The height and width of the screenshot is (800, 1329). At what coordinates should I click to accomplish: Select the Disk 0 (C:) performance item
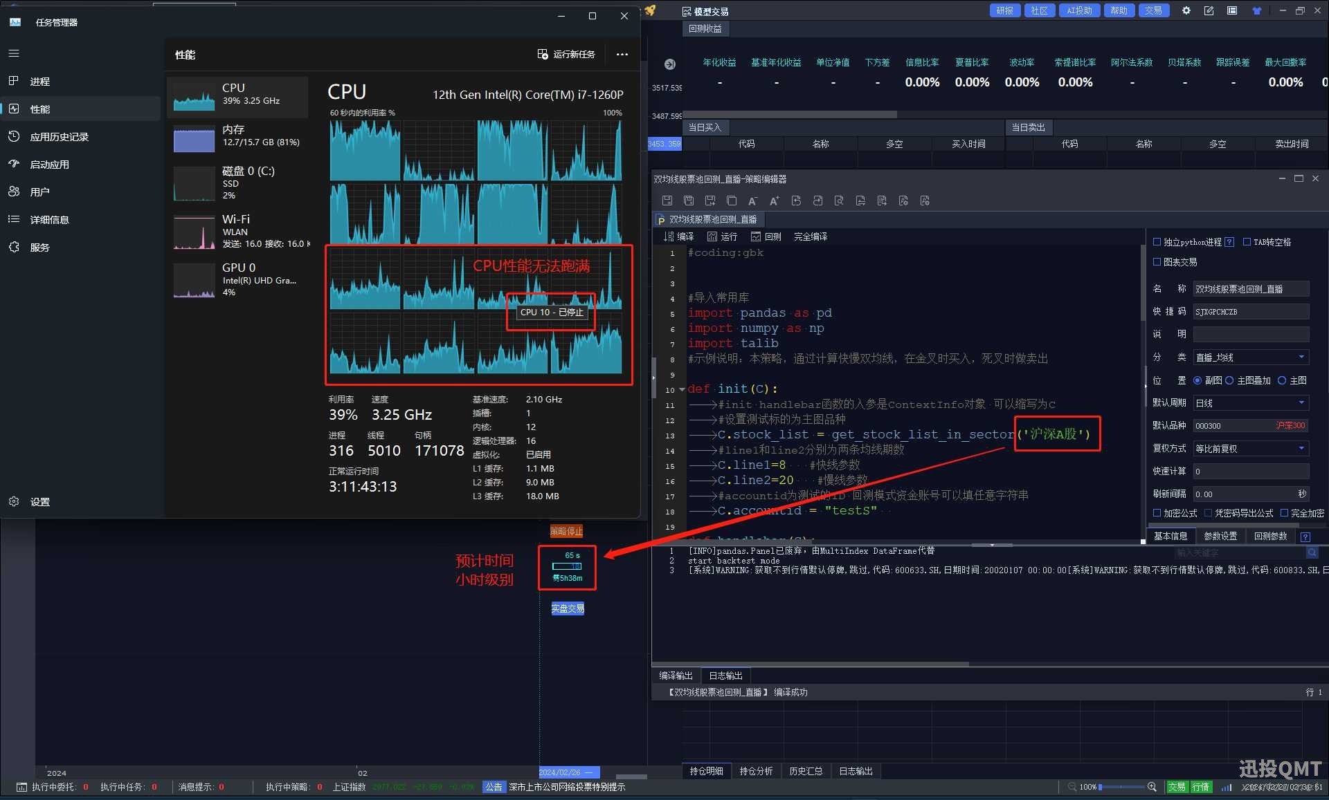(x=237, y=183)
